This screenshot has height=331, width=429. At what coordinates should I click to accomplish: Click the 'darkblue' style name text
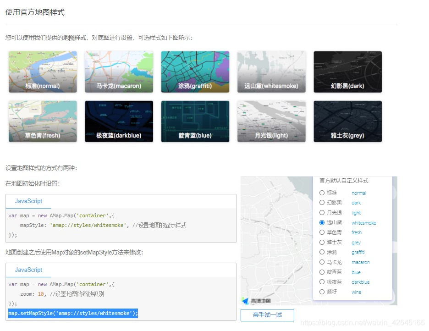click(x=361, y=282)
